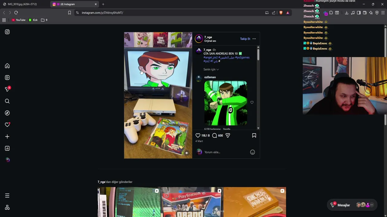Screen dimensions: 387x217
Task: Open your profile avatar in the sidebar
Action: (7, 160)
